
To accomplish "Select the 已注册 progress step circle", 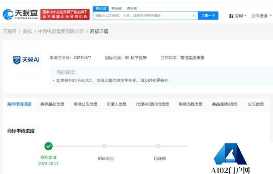I will click(158, 146).
